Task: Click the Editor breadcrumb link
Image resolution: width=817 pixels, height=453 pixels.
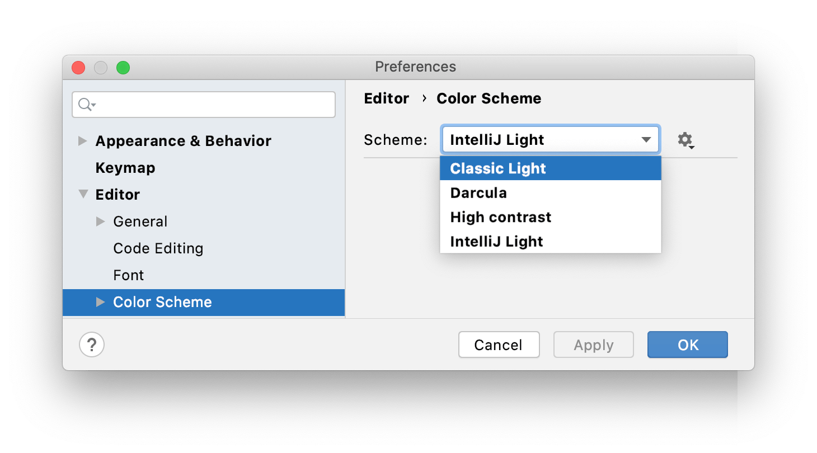Action: point(386,98)
